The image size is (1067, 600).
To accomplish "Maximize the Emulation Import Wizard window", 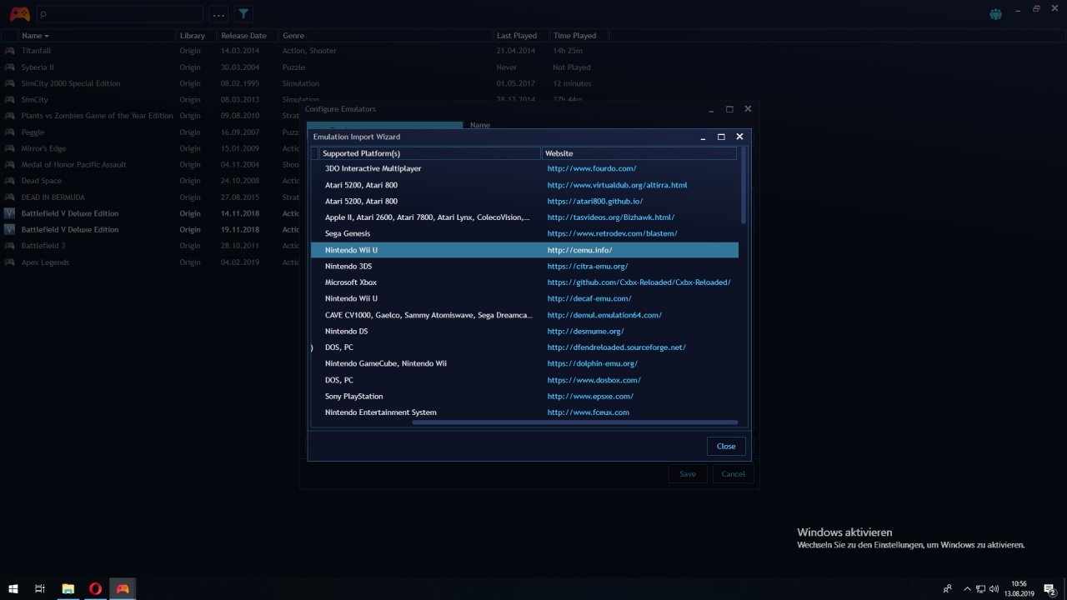I will 721,137.
